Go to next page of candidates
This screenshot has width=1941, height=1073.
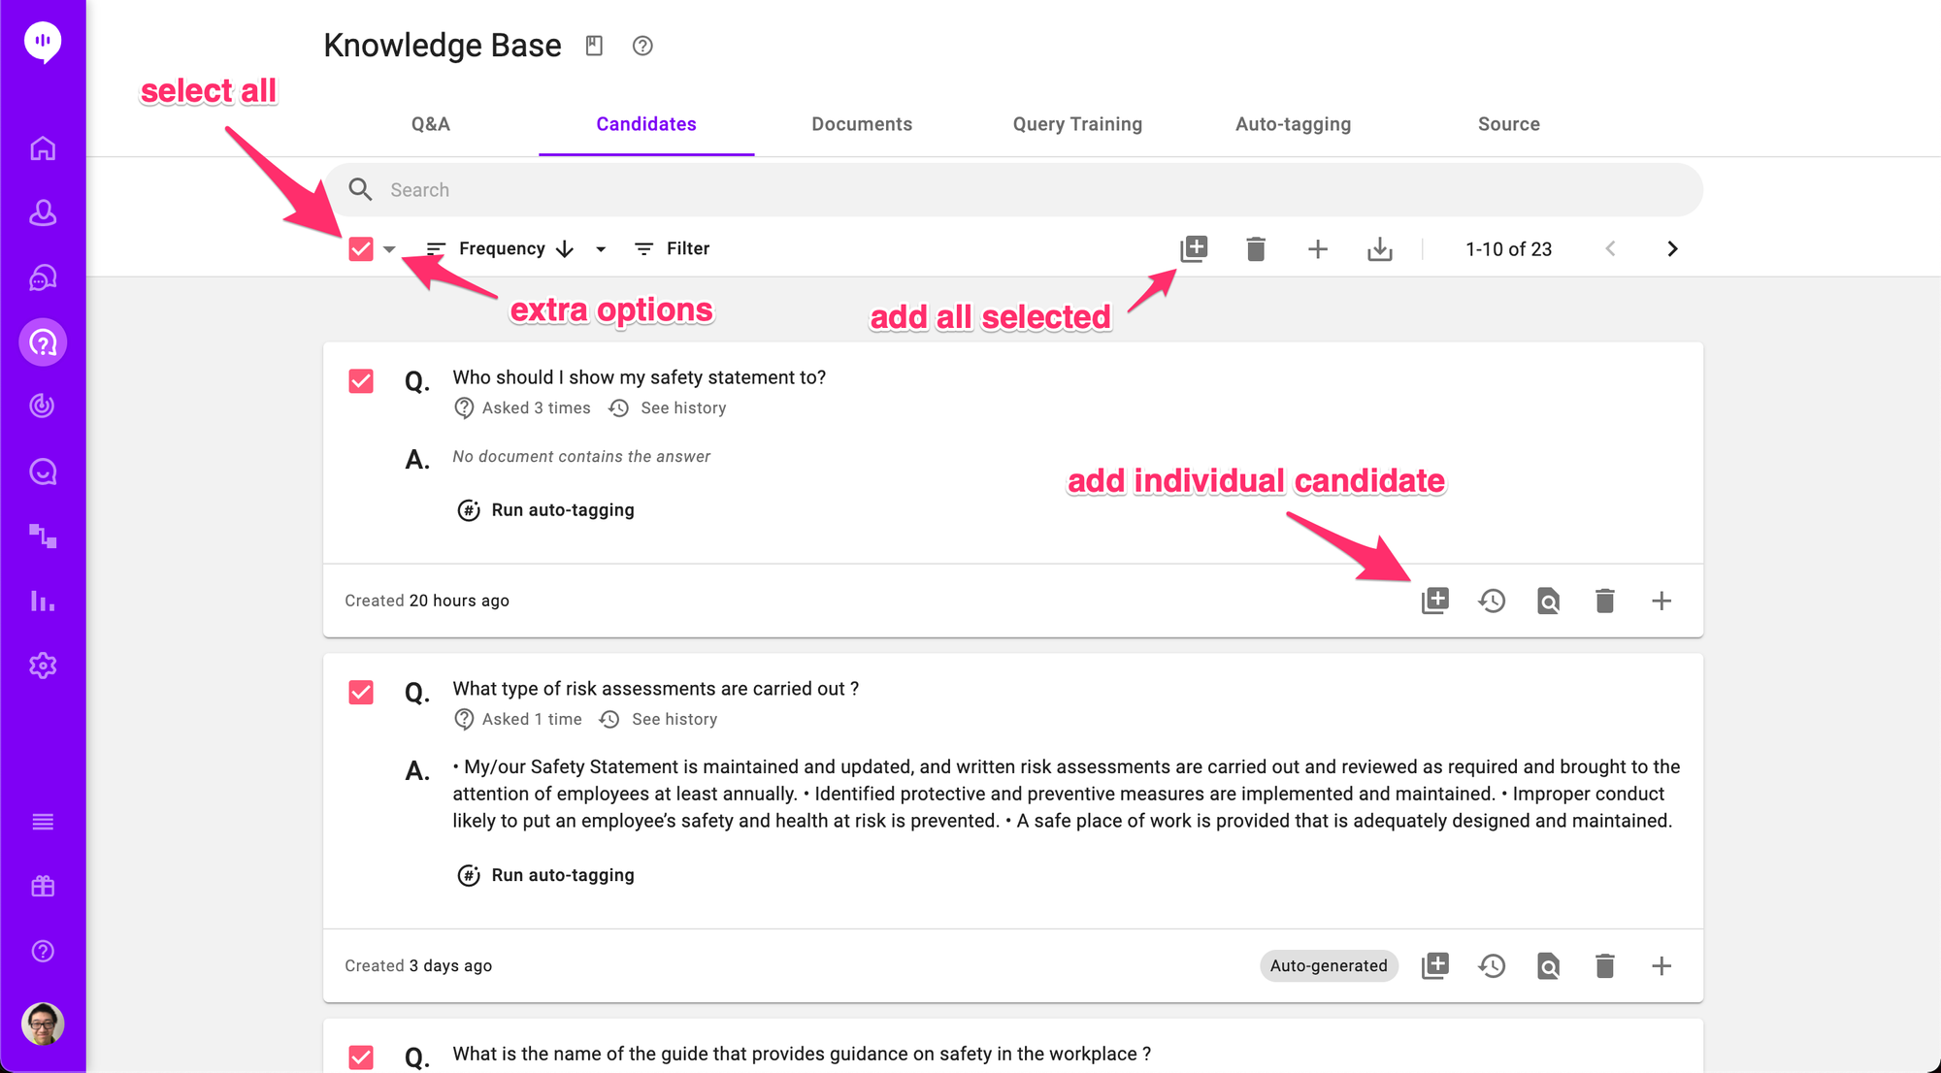1671,249
